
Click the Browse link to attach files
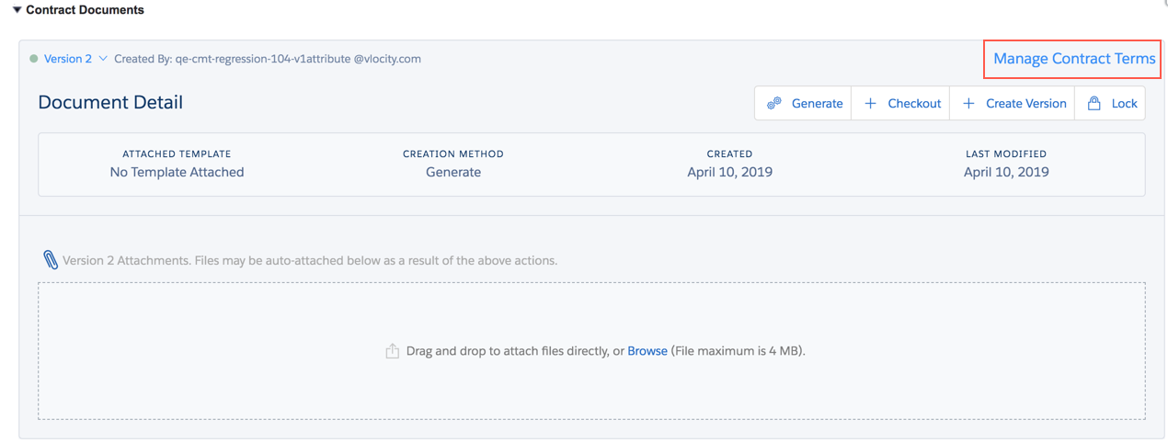[647, 351]
